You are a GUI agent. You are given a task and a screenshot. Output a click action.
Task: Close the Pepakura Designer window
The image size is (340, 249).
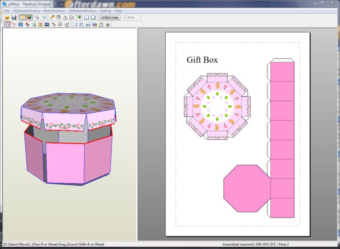pos(332,3)
